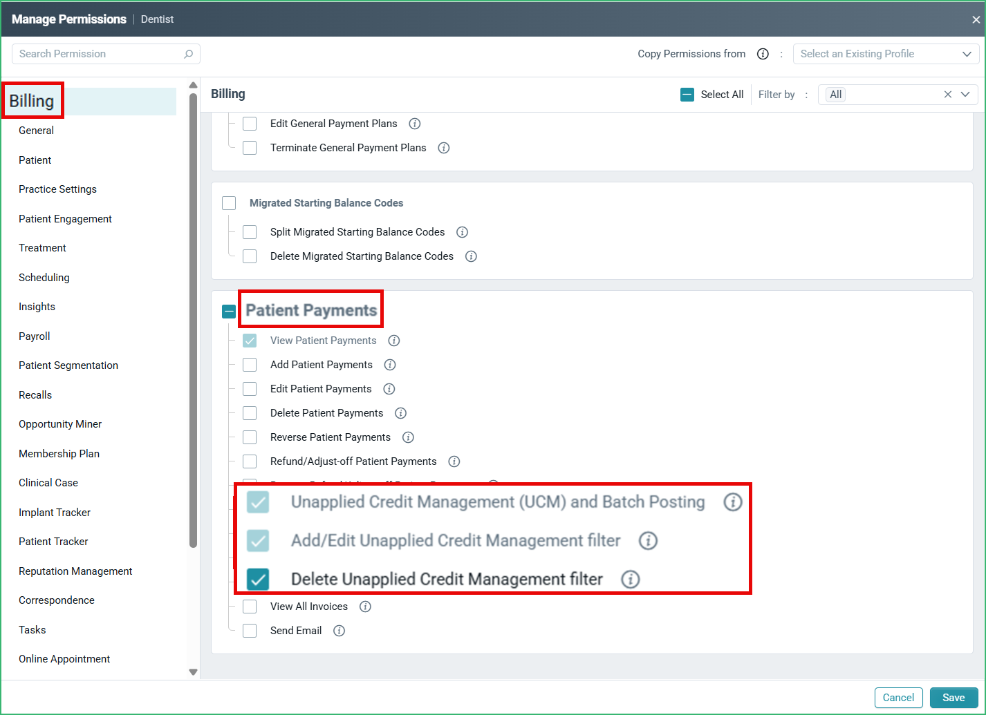Click info icon next to Split Migrated Starting Balance Codes

coord(463,232)
